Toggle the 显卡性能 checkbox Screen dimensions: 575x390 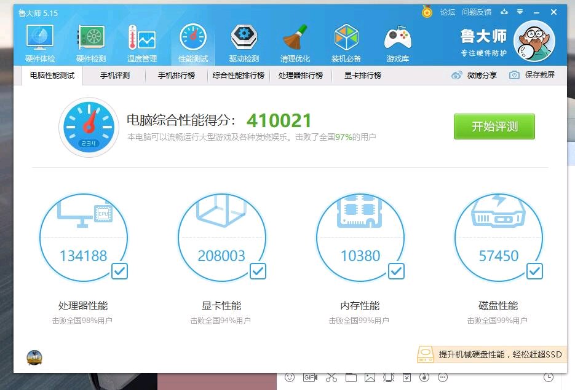tap(258, 271)
